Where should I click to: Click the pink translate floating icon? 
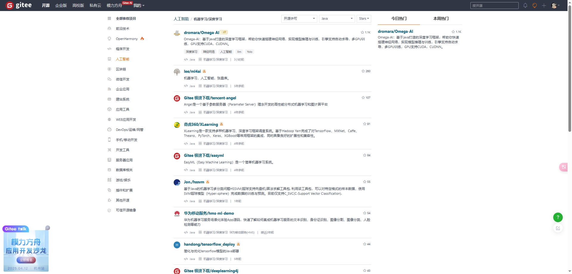coord(564,167)
